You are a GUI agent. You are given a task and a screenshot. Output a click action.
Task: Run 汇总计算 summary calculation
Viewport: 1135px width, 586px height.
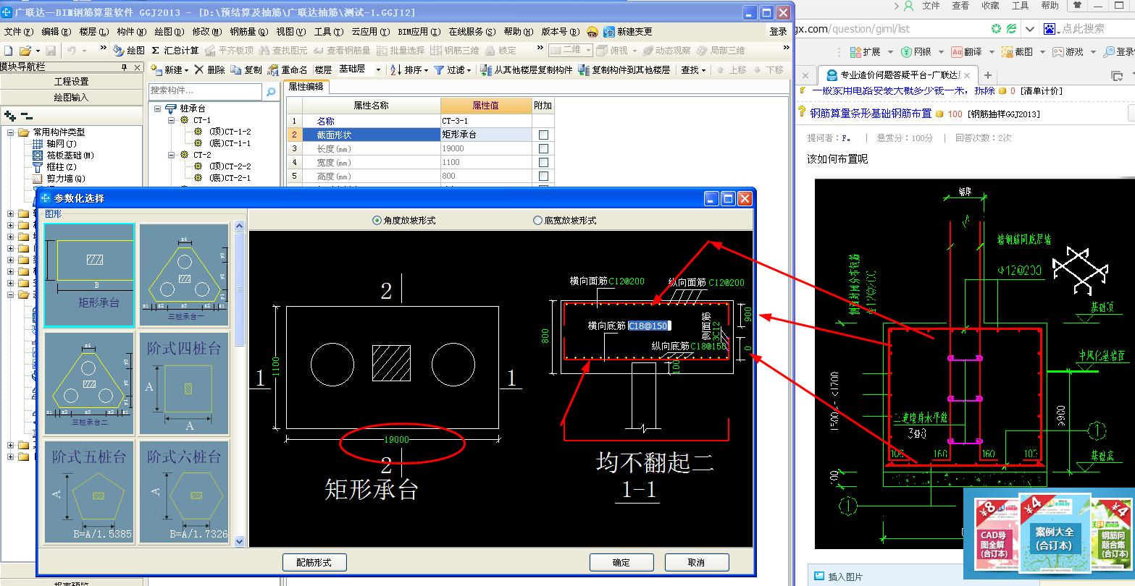pyautogui.click(x=175, y=51)
